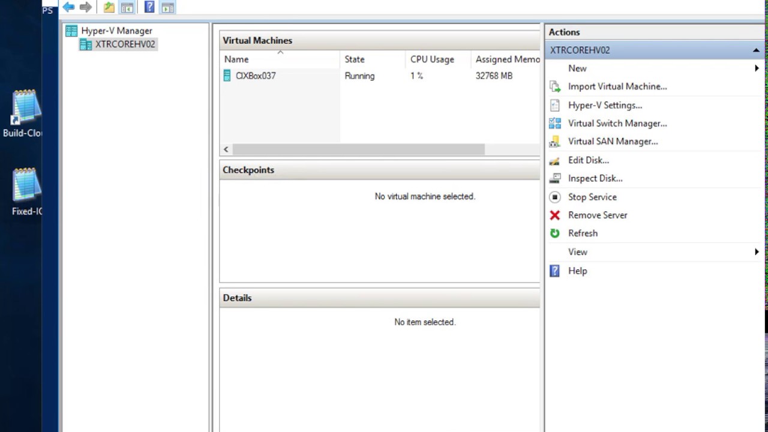The height and width of the screenshot is (432, 768).
Task: Click the left arrow of horizontal scrollbar
Action: click(226, 149)
